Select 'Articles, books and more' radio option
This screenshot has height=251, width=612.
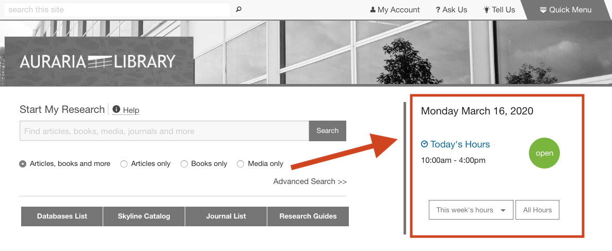(x=23, y=164)
